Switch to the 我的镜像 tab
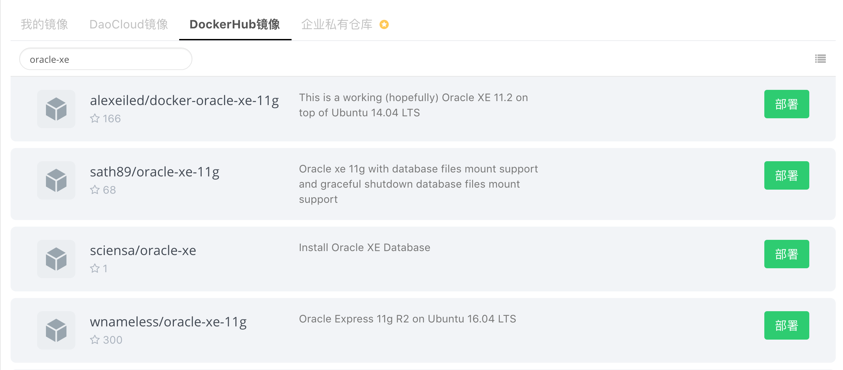Screen dimensions: 843x370 [x=44, y=24]
